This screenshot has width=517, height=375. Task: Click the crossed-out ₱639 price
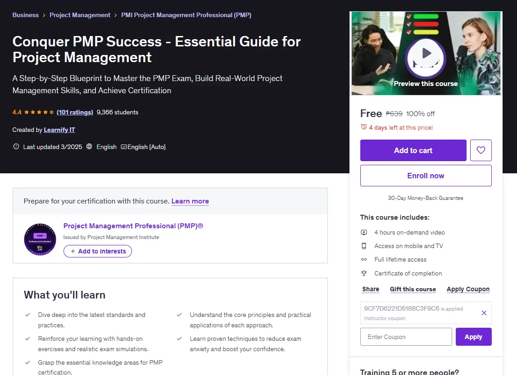coord(394,114)
